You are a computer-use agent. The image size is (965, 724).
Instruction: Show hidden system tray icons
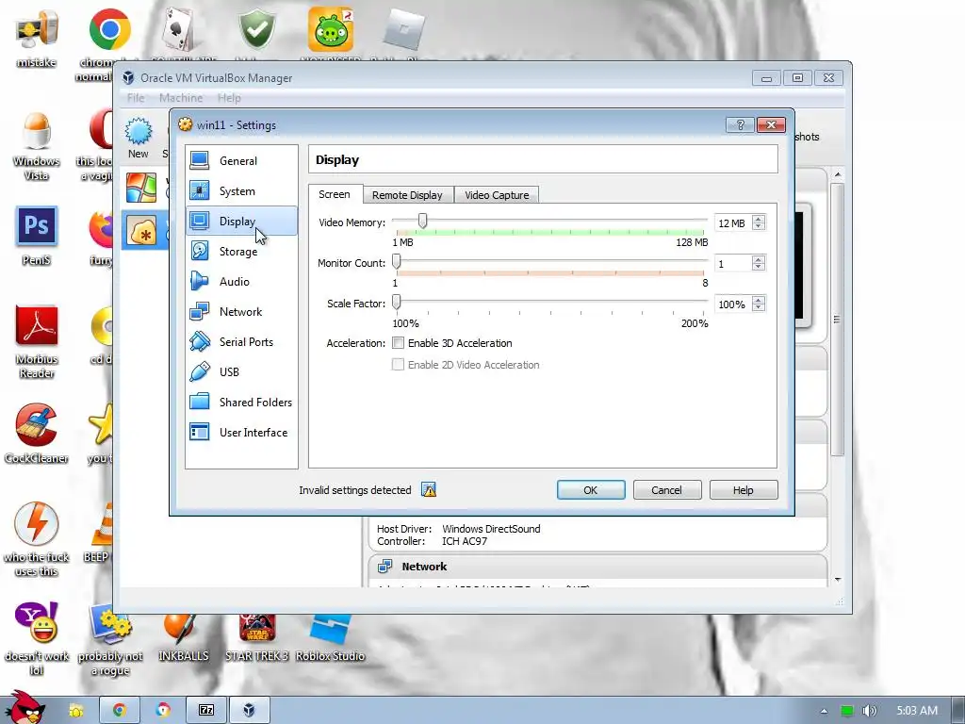824,711
